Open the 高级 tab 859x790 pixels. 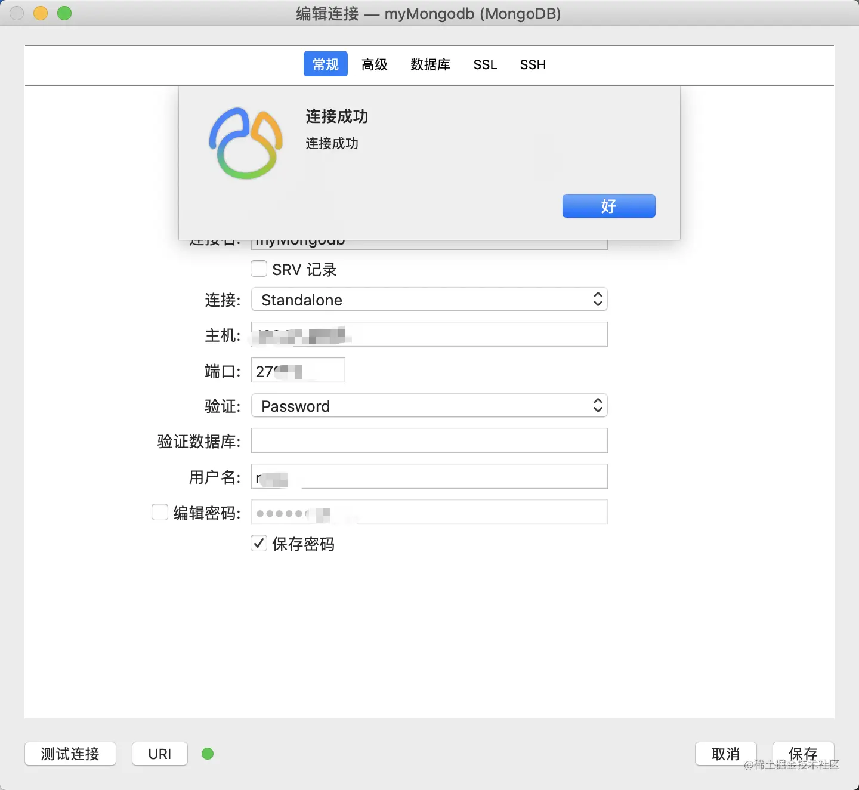point(375,64)
